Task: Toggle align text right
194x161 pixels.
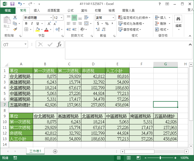Action: coord(80,23)
